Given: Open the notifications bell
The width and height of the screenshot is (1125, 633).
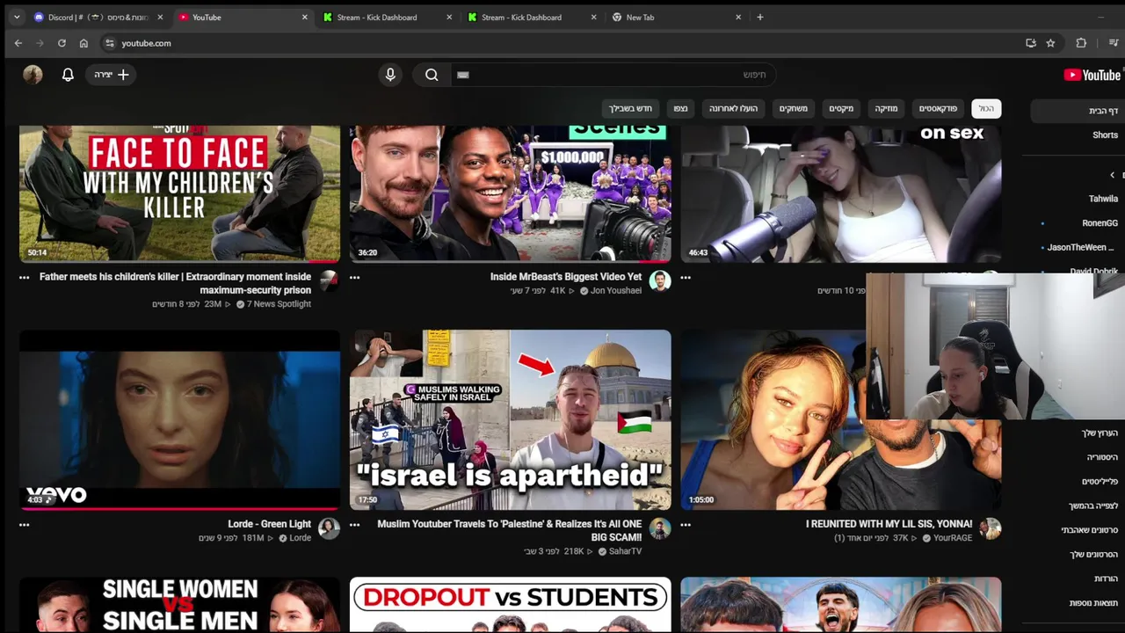Looking at the screenshot, I should (68, 75).
